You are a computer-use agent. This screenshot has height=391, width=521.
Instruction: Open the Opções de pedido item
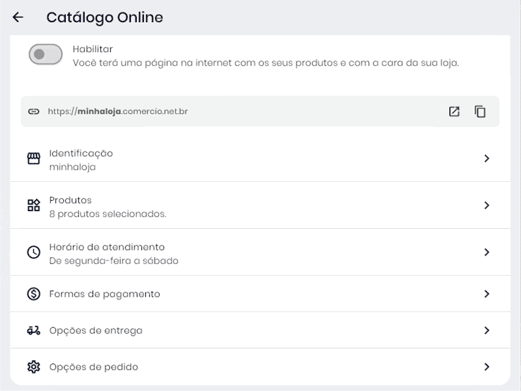(94, 367)
